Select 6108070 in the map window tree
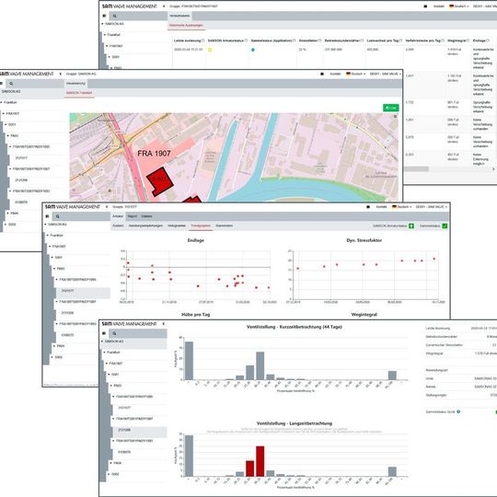 tap(21, 202)
